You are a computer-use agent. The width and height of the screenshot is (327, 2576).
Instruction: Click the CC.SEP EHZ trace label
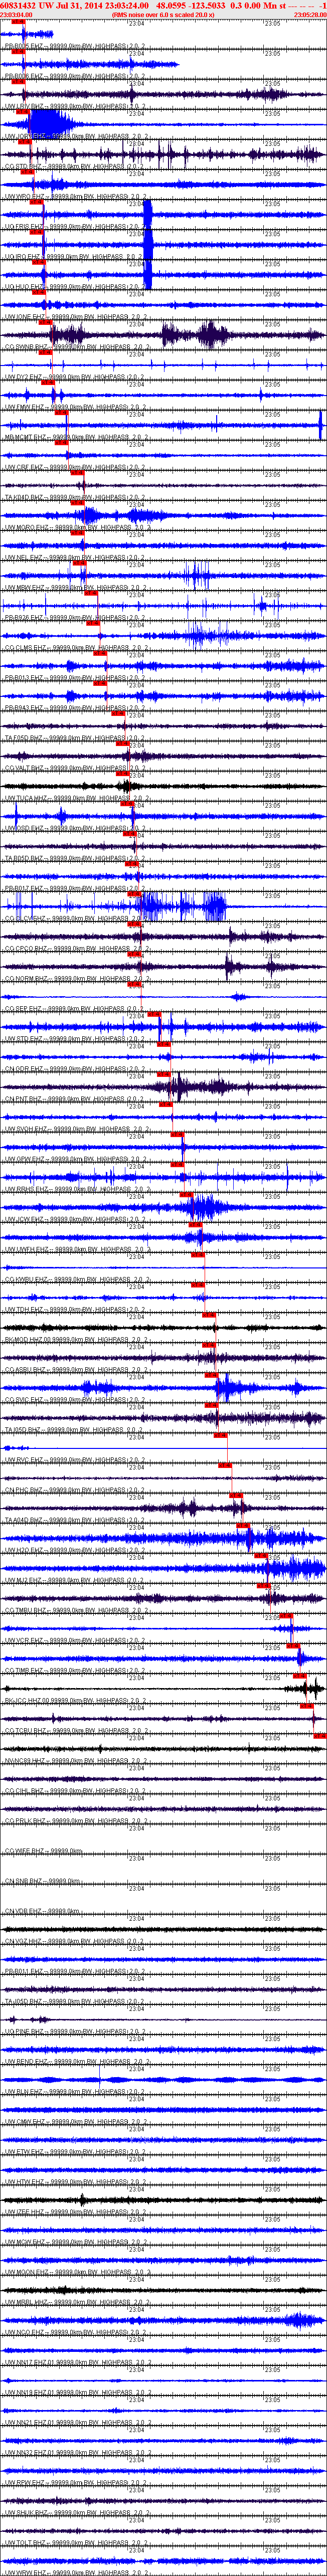click(x=75, y=1009)
